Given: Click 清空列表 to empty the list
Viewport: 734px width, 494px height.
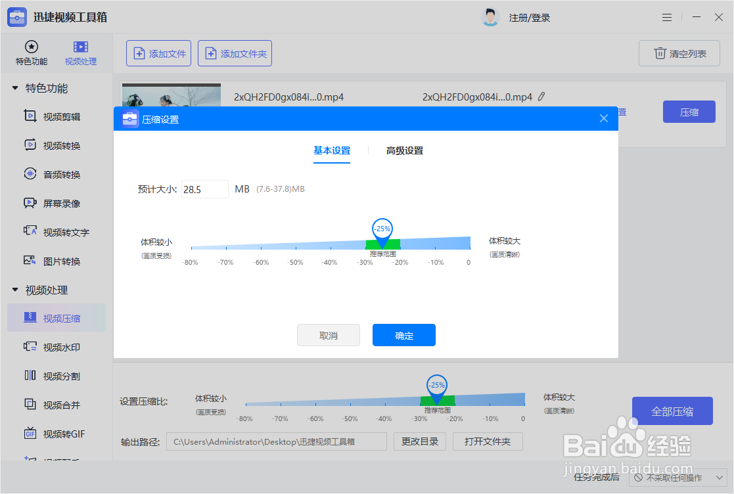Looking at the screenshot, I should tap(679, 53).
